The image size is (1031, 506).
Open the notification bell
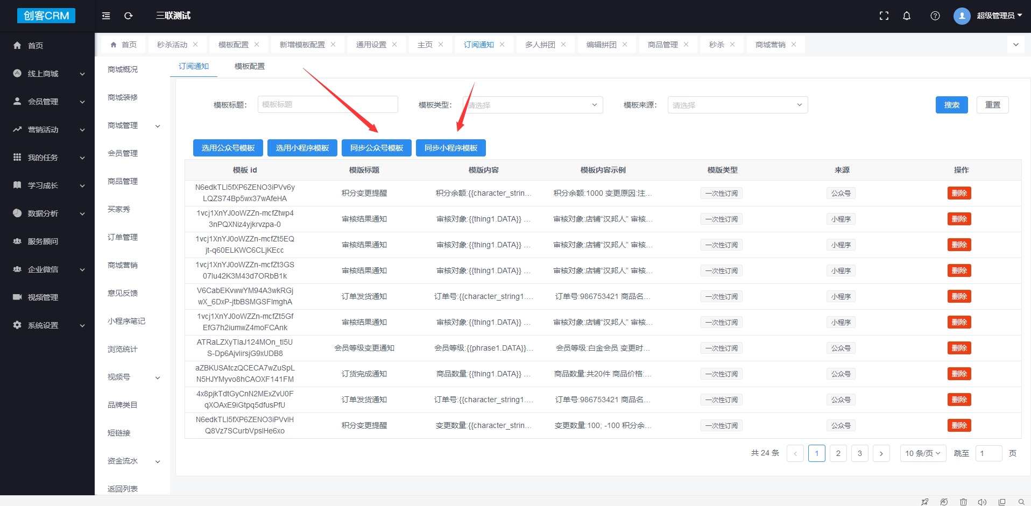tap(907, 16)
